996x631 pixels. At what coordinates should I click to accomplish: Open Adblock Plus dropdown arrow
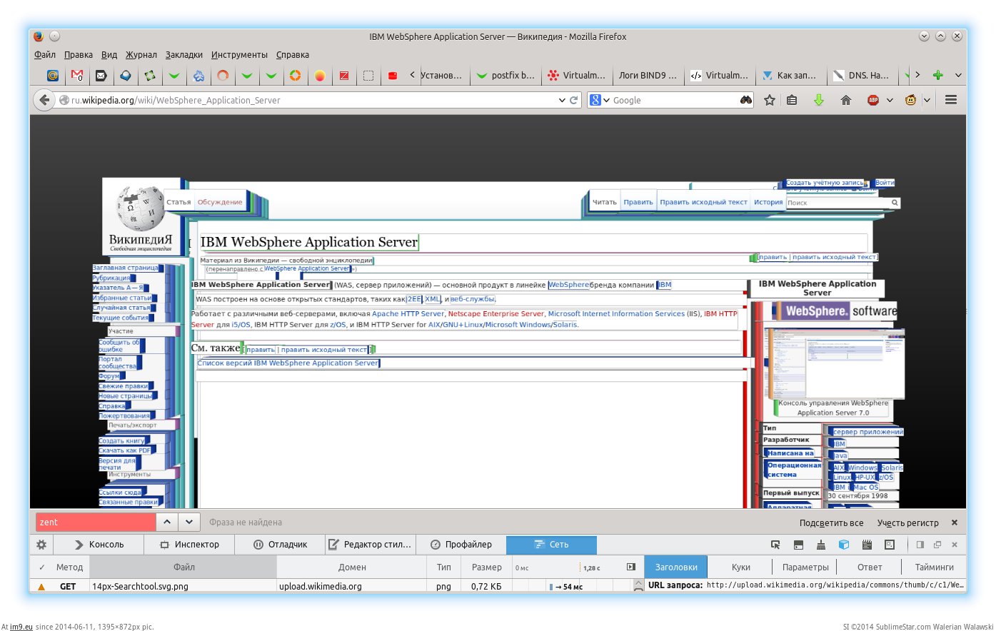890,100
